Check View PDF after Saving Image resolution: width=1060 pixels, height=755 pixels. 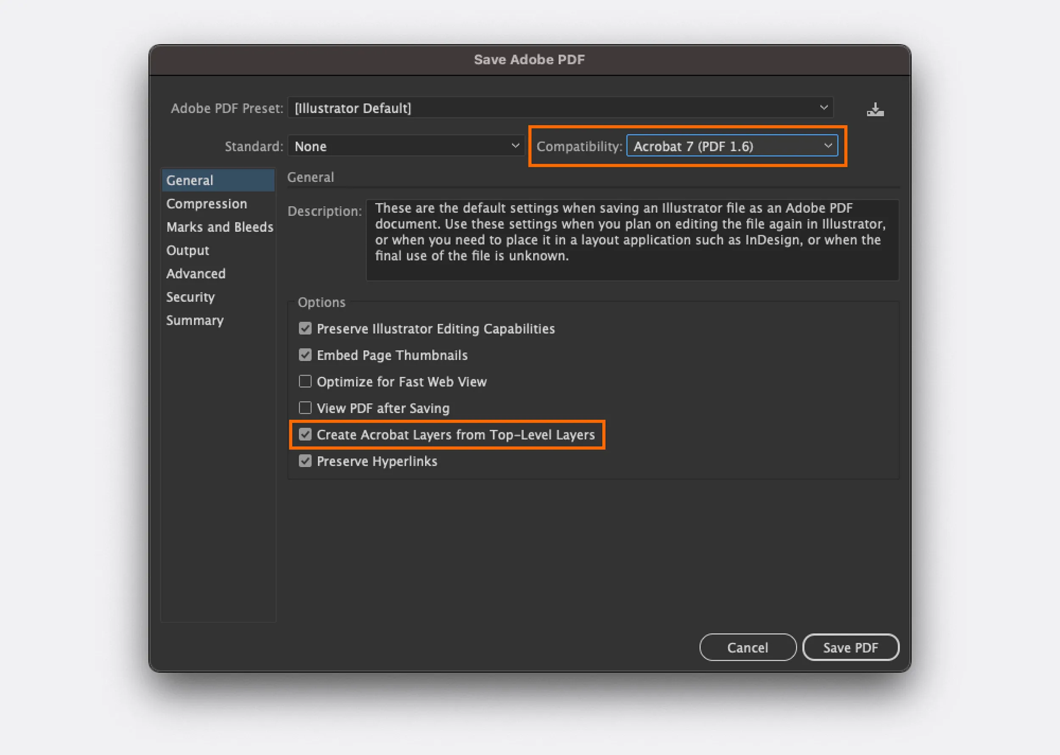point(305,408)
